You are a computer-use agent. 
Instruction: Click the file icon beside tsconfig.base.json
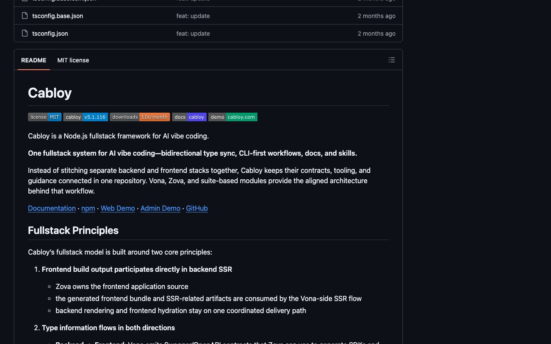[x=25, y=16]
